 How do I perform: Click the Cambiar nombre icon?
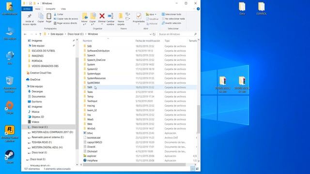coord(110,16)
